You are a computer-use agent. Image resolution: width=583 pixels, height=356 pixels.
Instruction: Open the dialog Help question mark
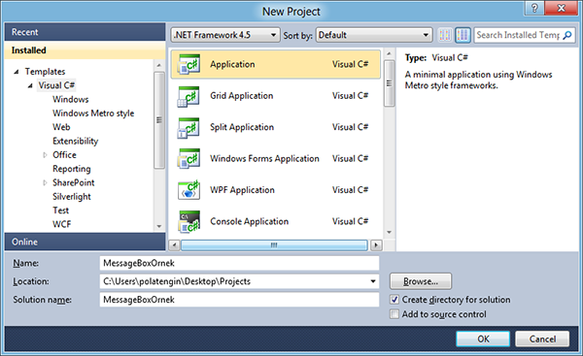(x=534, y=8)
